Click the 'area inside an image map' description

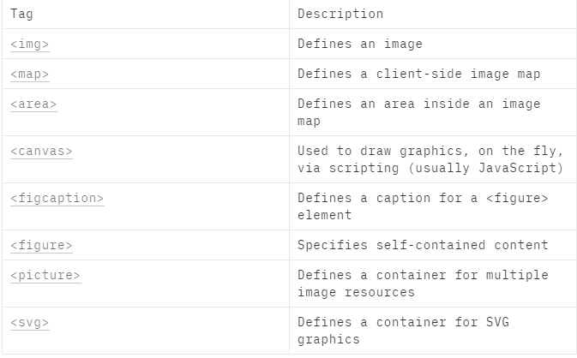tap(419, 112)
